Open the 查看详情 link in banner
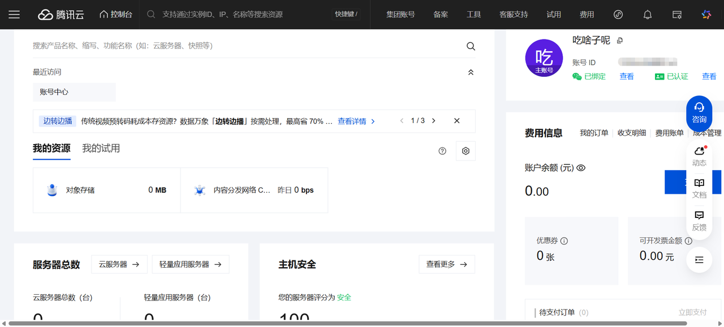 click(x=356, y=121)
